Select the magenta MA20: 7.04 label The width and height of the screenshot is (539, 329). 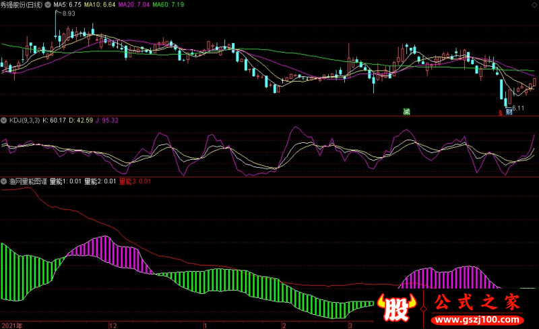[x=133, y=5]
